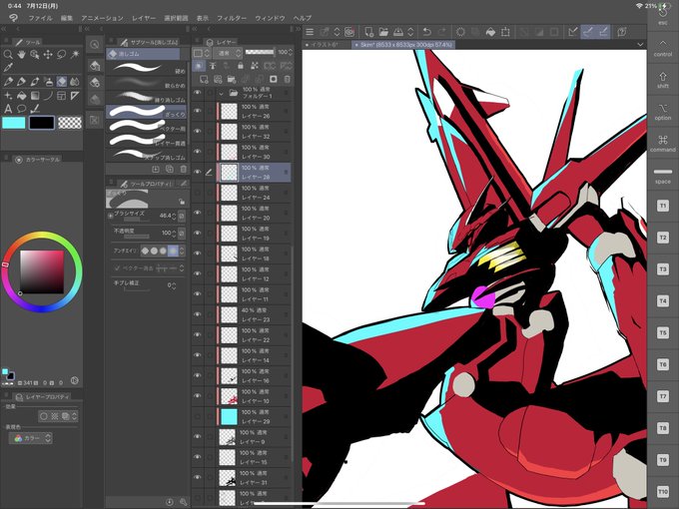Click the brush size stepper arrows
The width and height of the screenshot is (679, 509).
click(174, 216)
